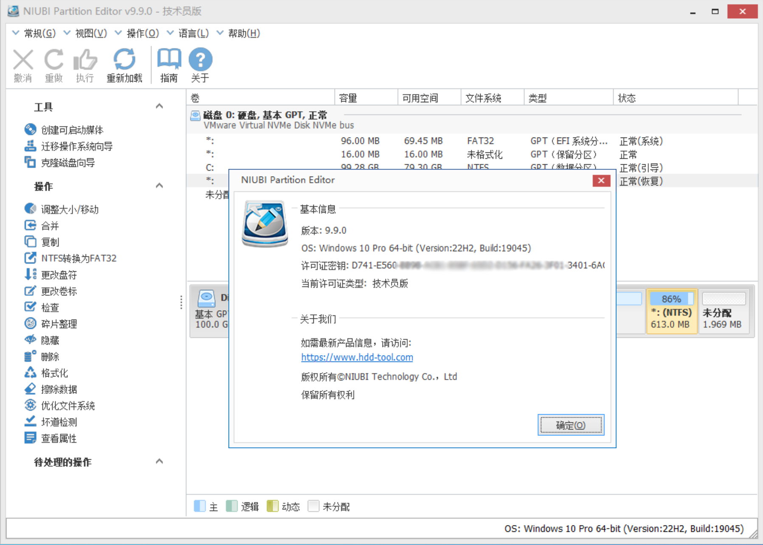Open the 视图(V) menu
This screenshot has width=763, height=545.
(86, 33)
